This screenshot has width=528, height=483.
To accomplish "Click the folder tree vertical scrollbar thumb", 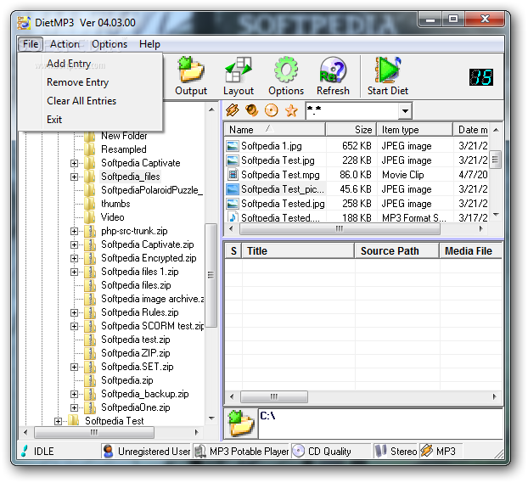I will 211,275.
